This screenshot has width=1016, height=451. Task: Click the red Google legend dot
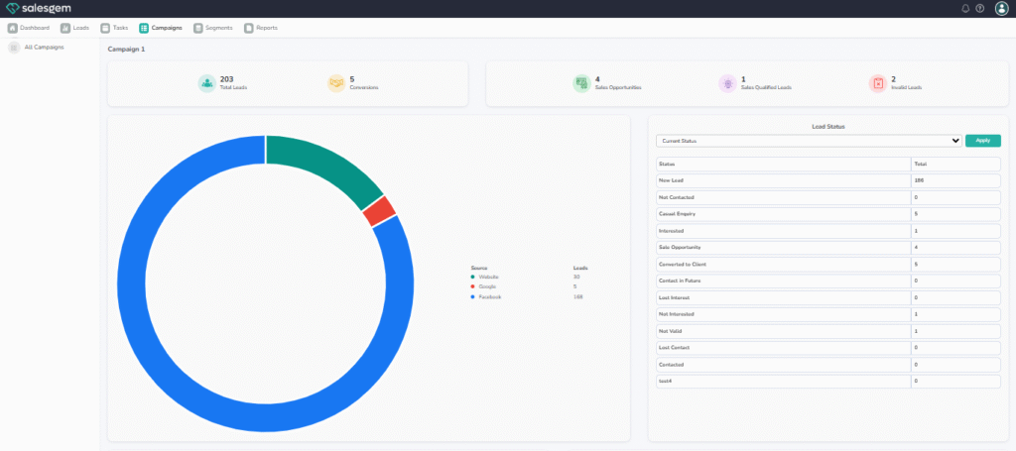[x=473, y=286]
